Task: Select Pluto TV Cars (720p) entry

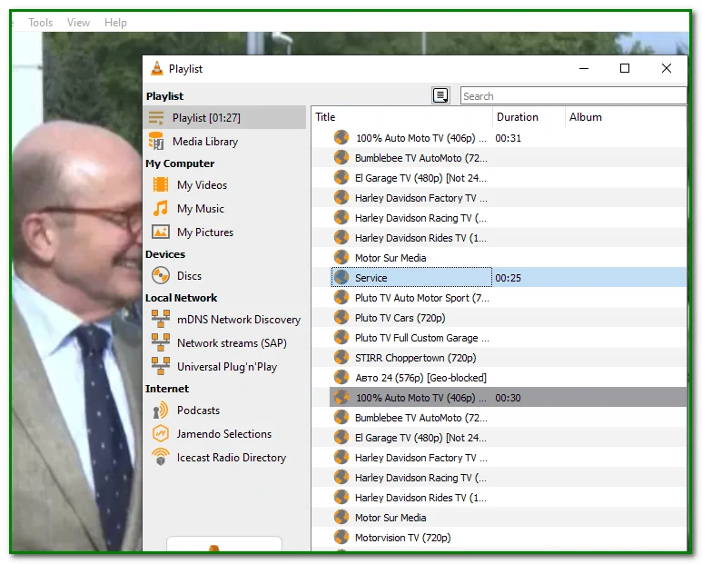Action: [x=499, y=318]
